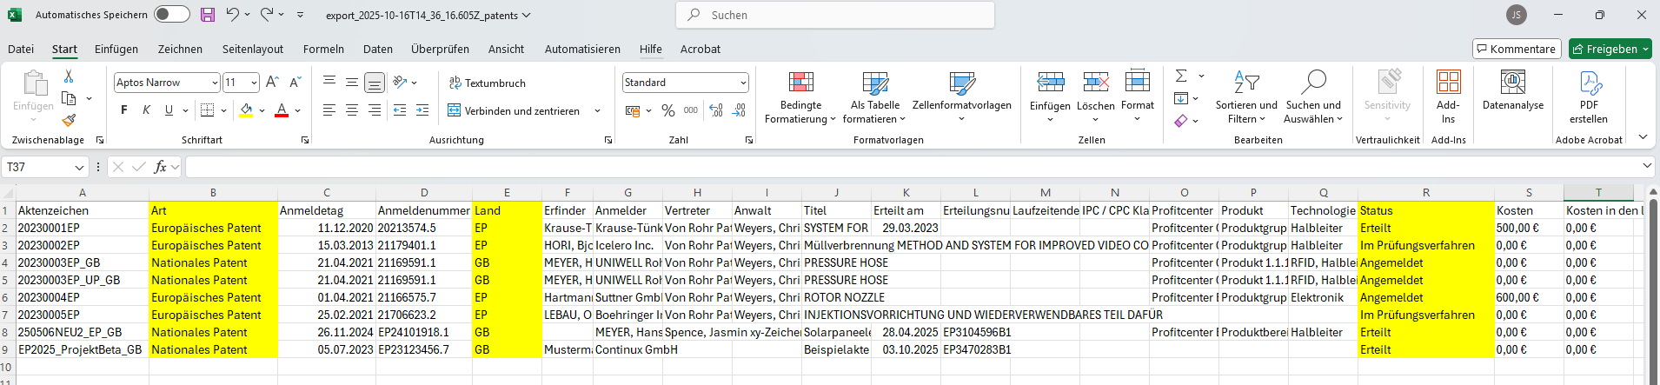Toggle Automatisches Speichern switch
This screenshot has width=1660, height=385.
click(172, 14)
